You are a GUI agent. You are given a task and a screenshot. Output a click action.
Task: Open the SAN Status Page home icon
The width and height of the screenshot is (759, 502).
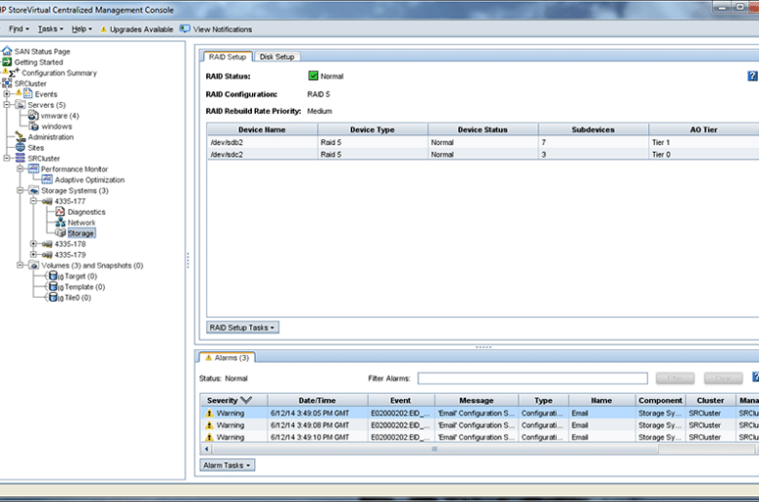(x=7, y=51)
